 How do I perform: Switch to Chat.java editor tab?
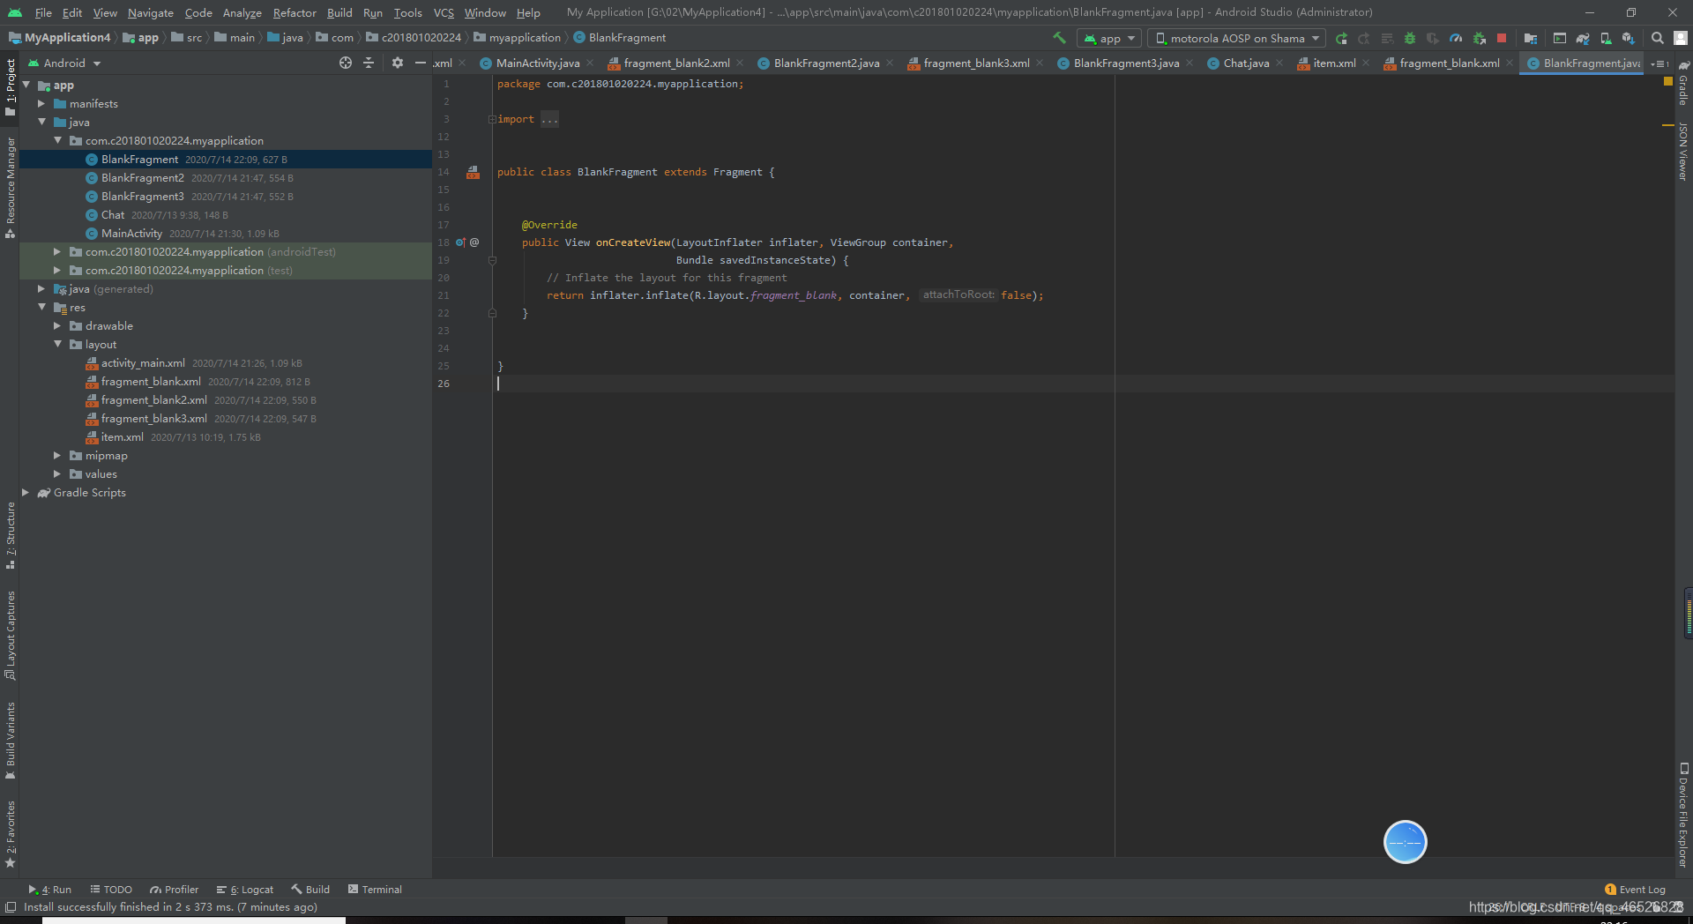pos(1245,63)
